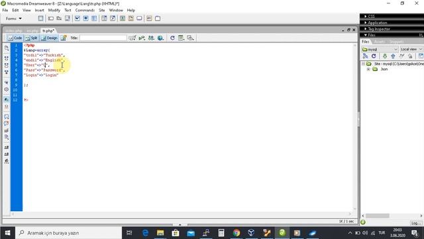This screenshot has width=424, height=239.
Task: Click Put File(s) blue up arrow
Action: 393,56
